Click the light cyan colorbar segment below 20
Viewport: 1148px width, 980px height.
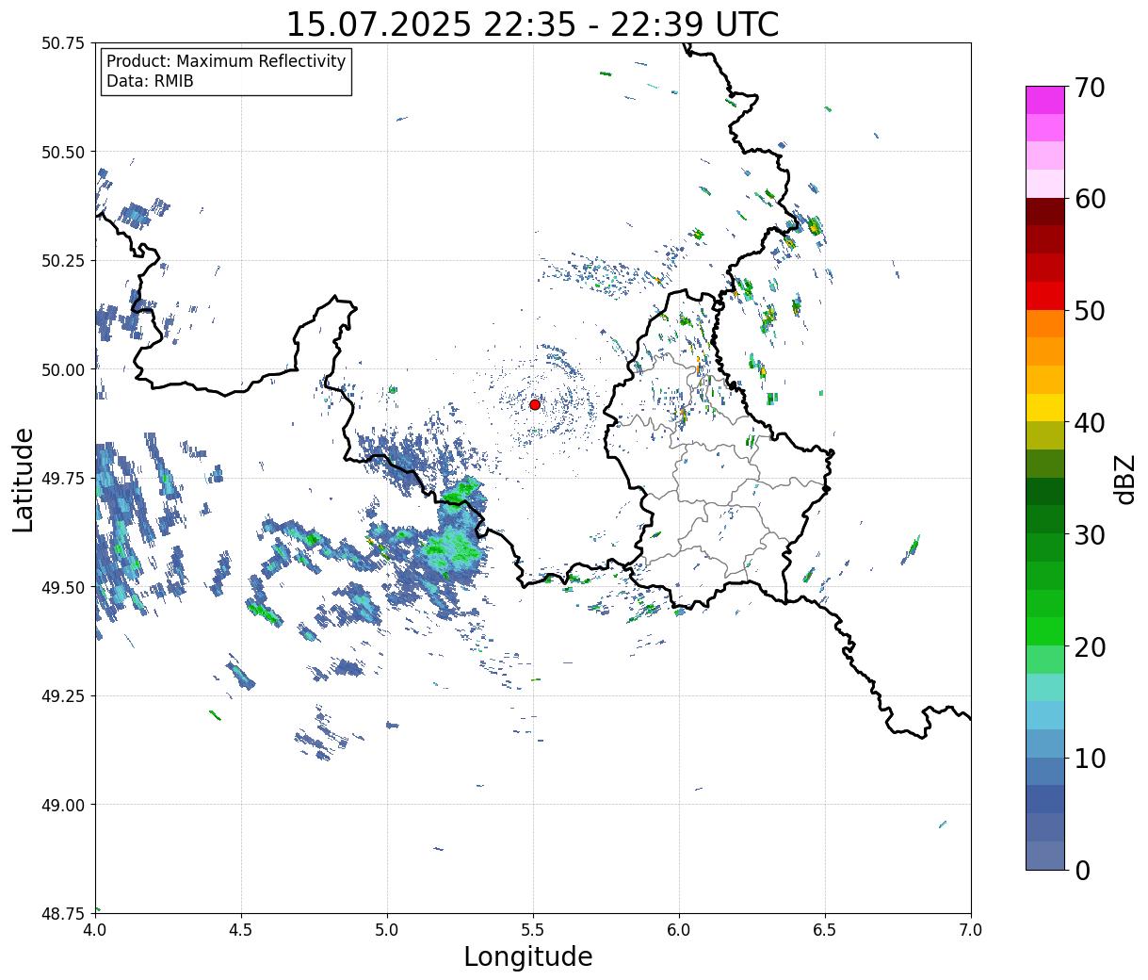click(1045, 687)
